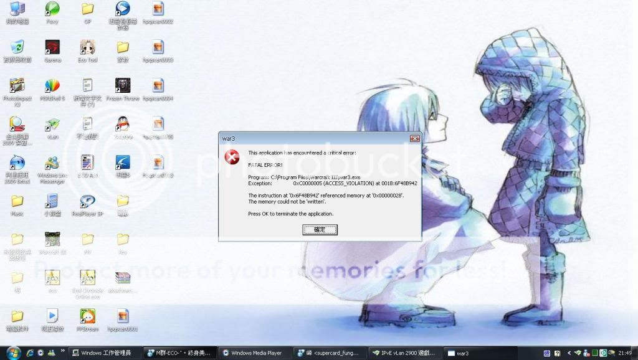Open the Warcraft III desktop shortcut

[52, 240]
